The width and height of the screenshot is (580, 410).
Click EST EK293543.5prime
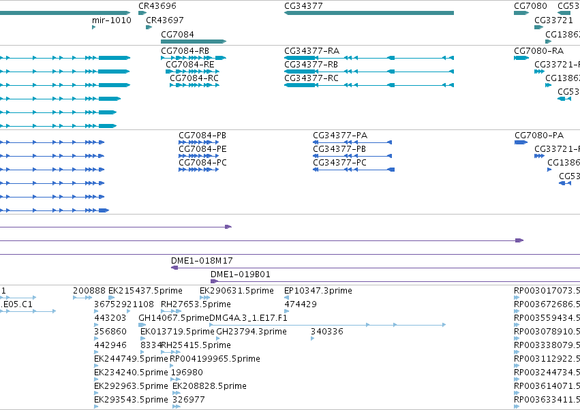(131, 400)
